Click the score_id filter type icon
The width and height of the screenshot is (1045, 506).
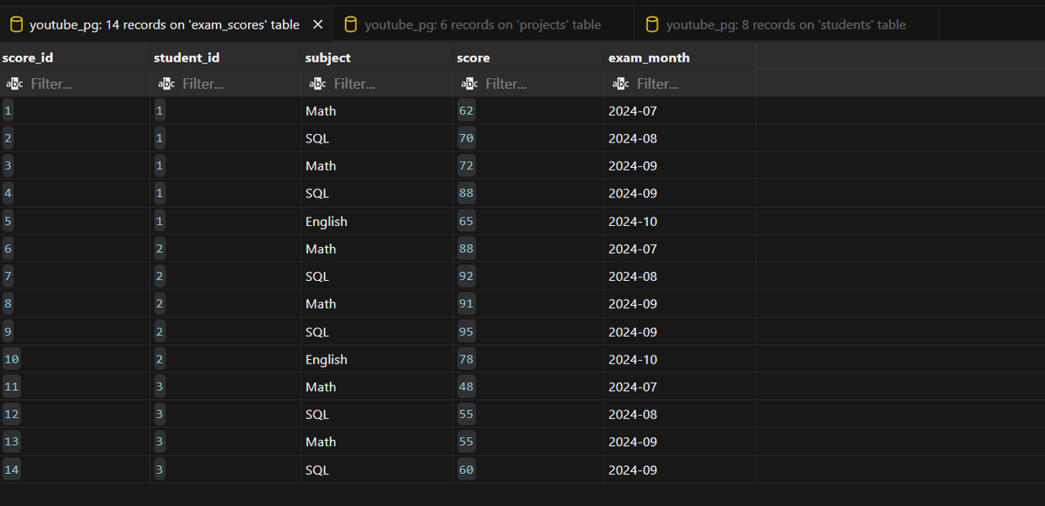point(15,83)
